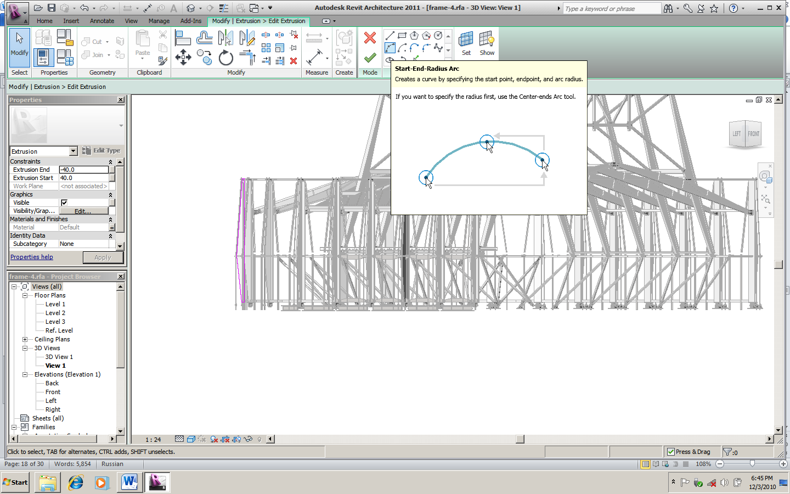
Task: Expand the Ceiling Plans tree node
Action: click(25, 339)
